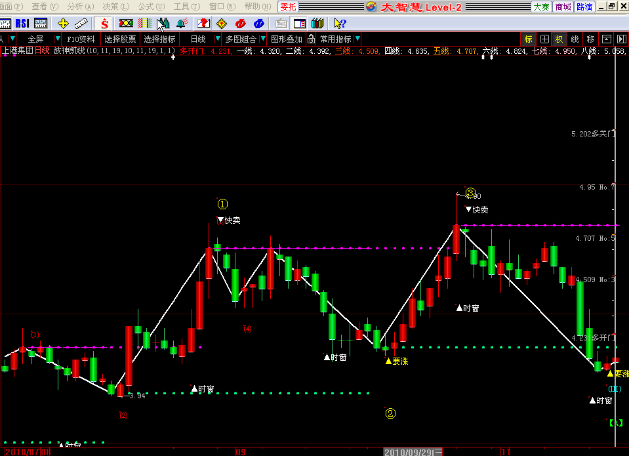Click the crosshair grid icon

(x=544, y=39)
